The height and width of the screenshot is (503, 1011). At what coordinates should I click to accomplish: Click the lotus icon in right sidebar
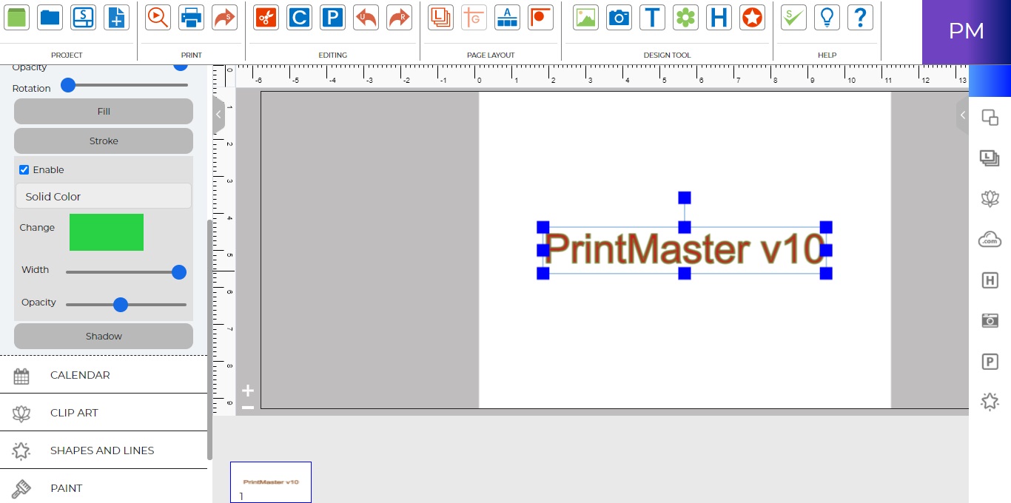coord(990,198)
